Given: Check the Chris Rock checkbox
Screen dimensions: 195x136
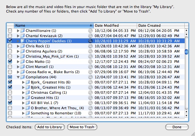Looking at the screenshot, I should [10, 46].
